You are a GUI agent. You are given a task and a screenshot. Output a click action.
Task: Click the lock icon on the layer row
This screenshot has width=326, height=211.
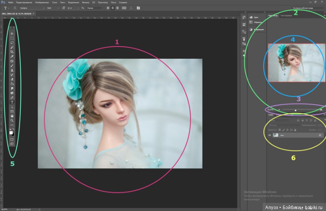click(320, 135)
